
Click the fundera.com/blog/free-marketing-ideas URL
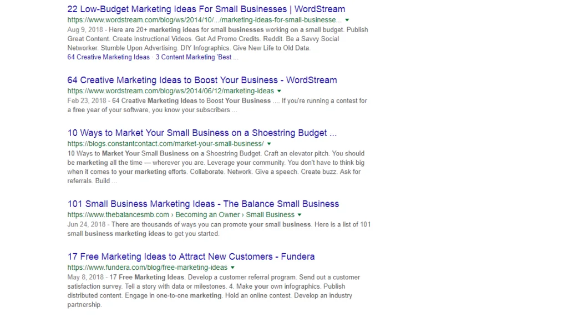[148, 268]
